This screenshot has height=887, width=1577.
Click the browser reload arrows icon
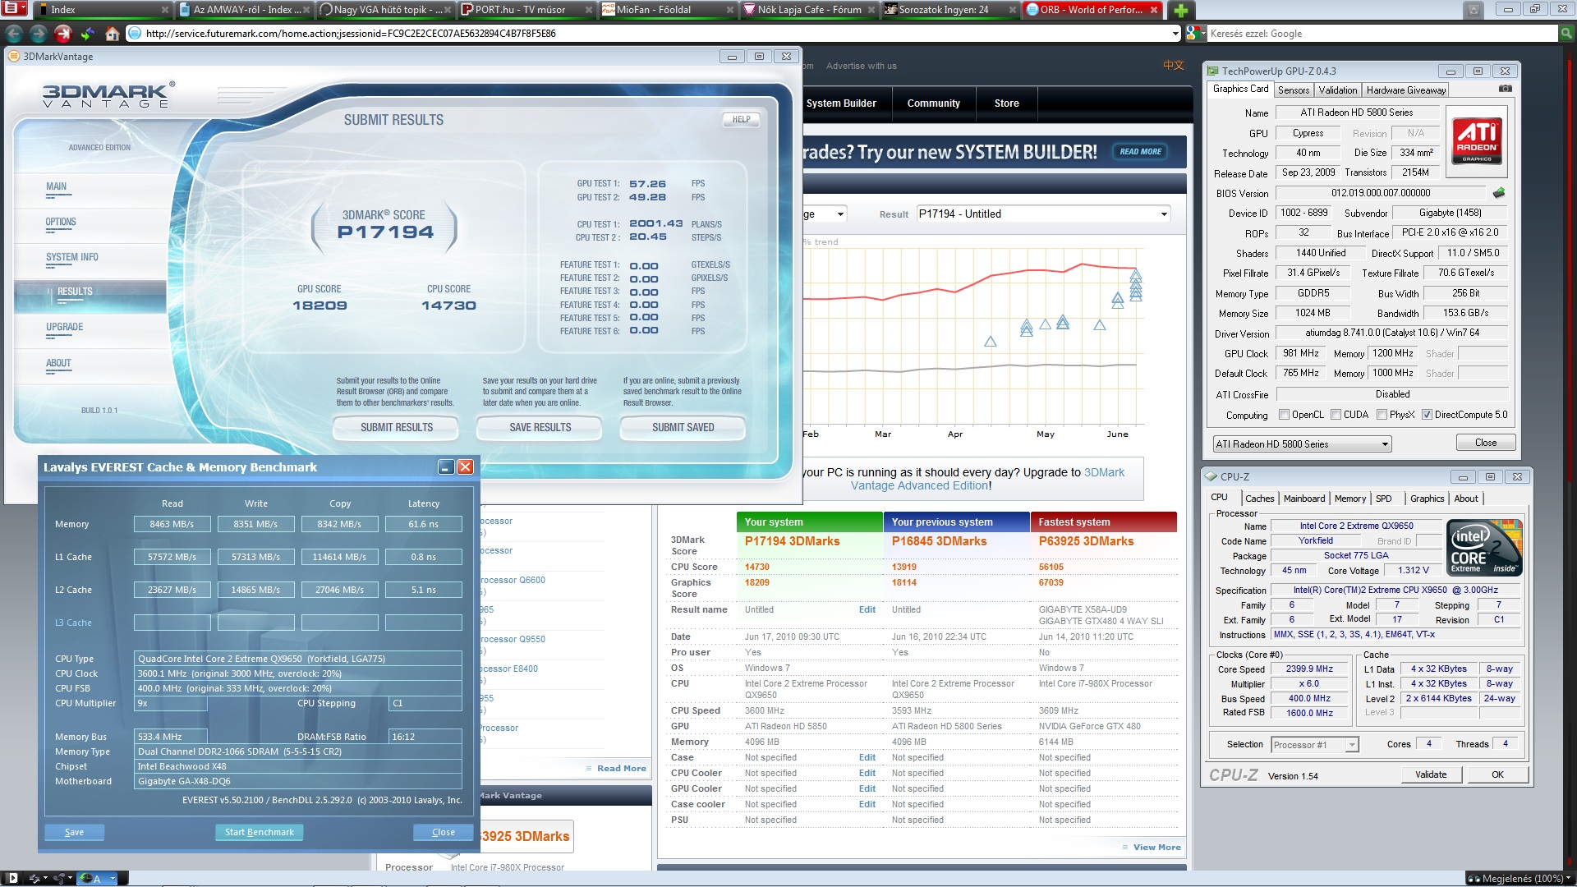87,34
